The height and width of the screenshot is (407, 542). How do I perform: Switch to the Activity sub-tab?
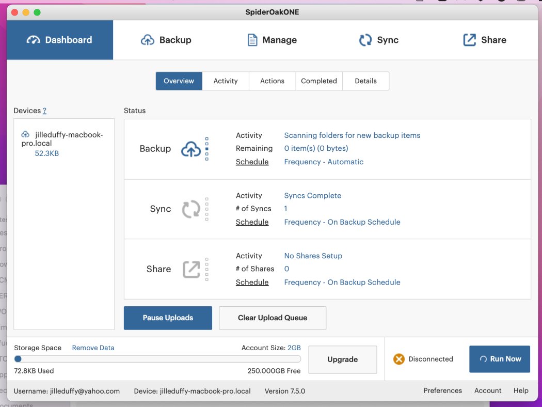click(226, 81)
